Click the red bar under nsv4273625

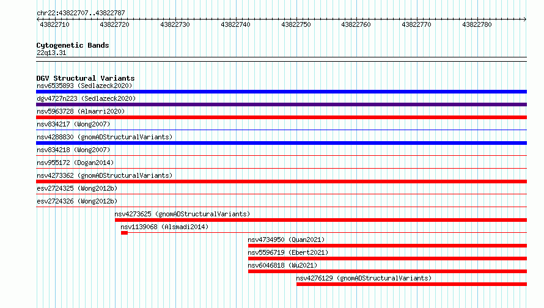321,220
